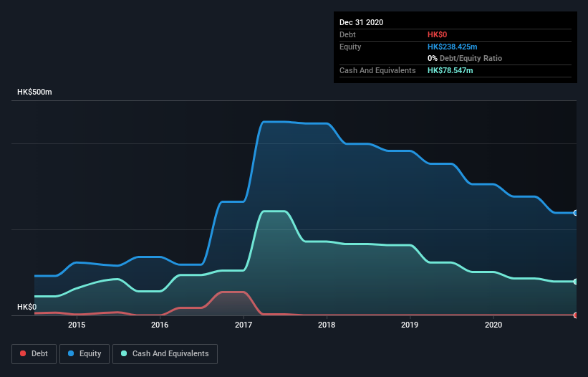
Task: Click the Debt row label in tooltip
Action: click(x=347, y=34)
